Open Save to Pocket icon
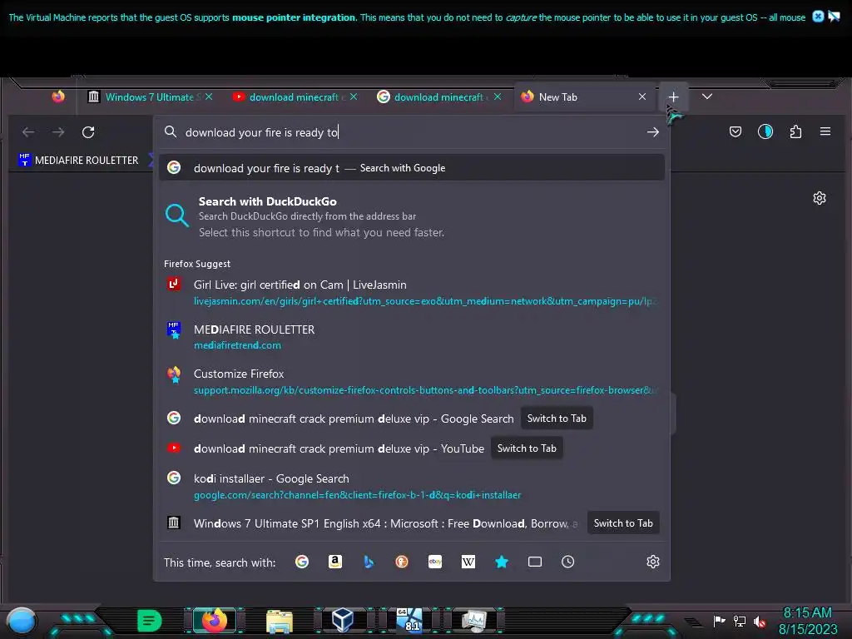Screen dimensions: 852x639 (736, 131)
